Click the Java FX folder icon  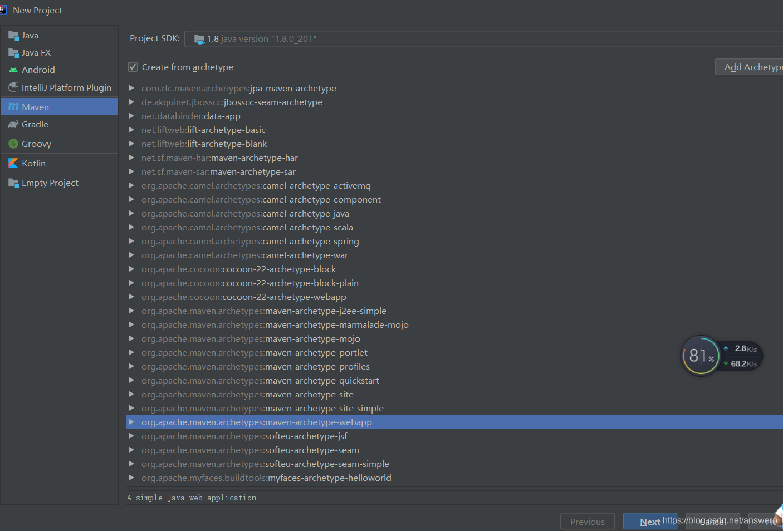(13, 53)
